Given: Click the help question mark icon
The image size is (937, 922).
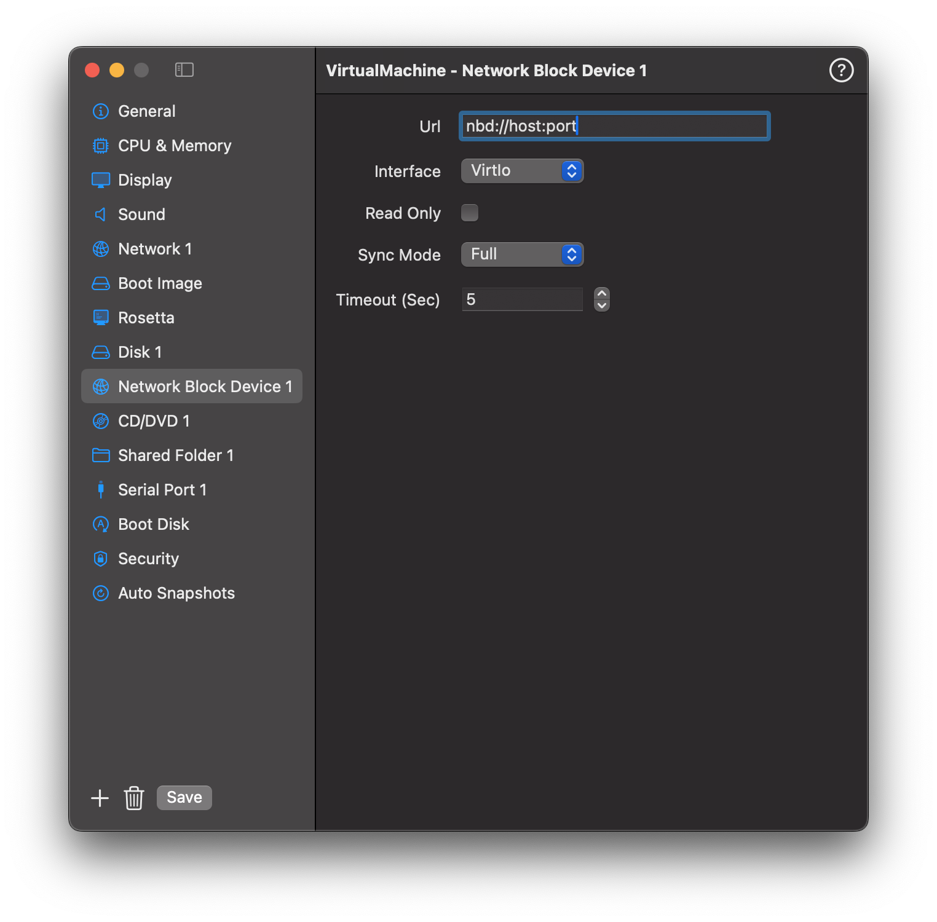Looking at the screenshot, I should pos(841,70).
